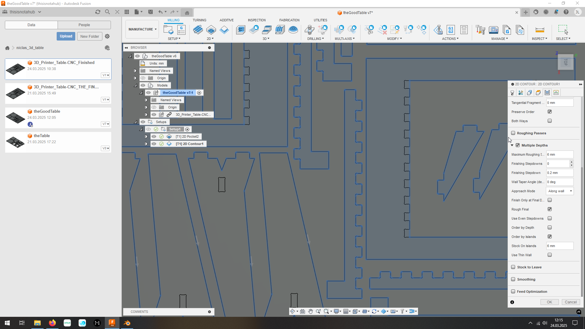Open the Setup Sheet icon
The height and width of the screenshot is (329, 585).
(x=464, y=30)
